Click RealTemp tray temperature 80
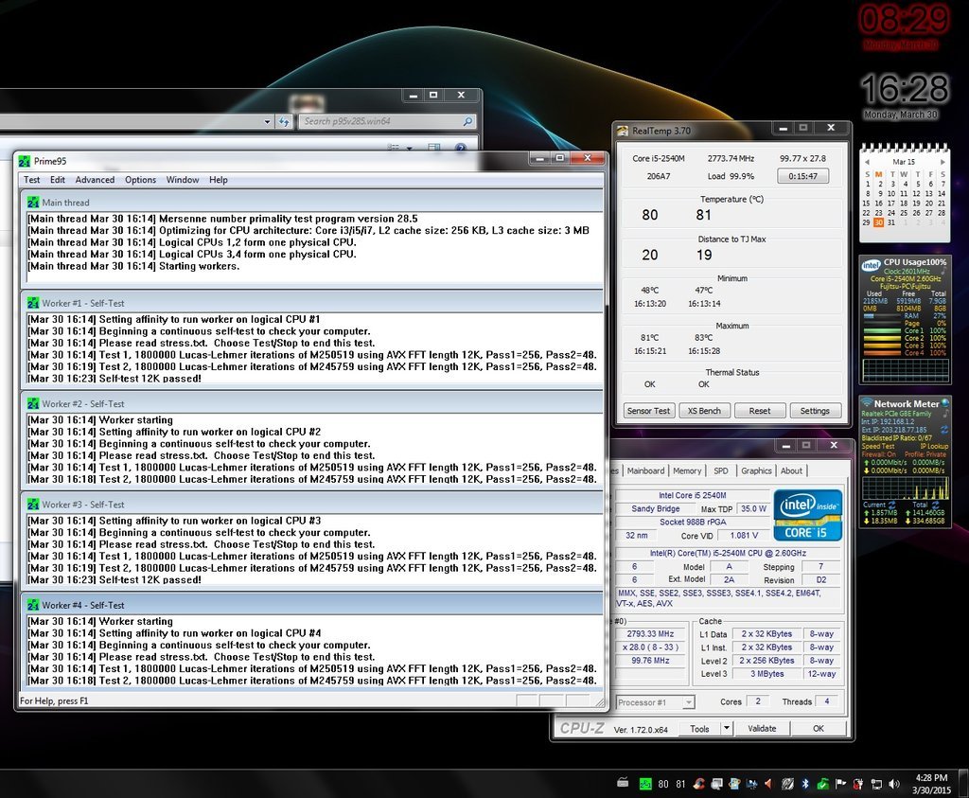The height and width of the screenshot is (798, 969). click(663, 784)
